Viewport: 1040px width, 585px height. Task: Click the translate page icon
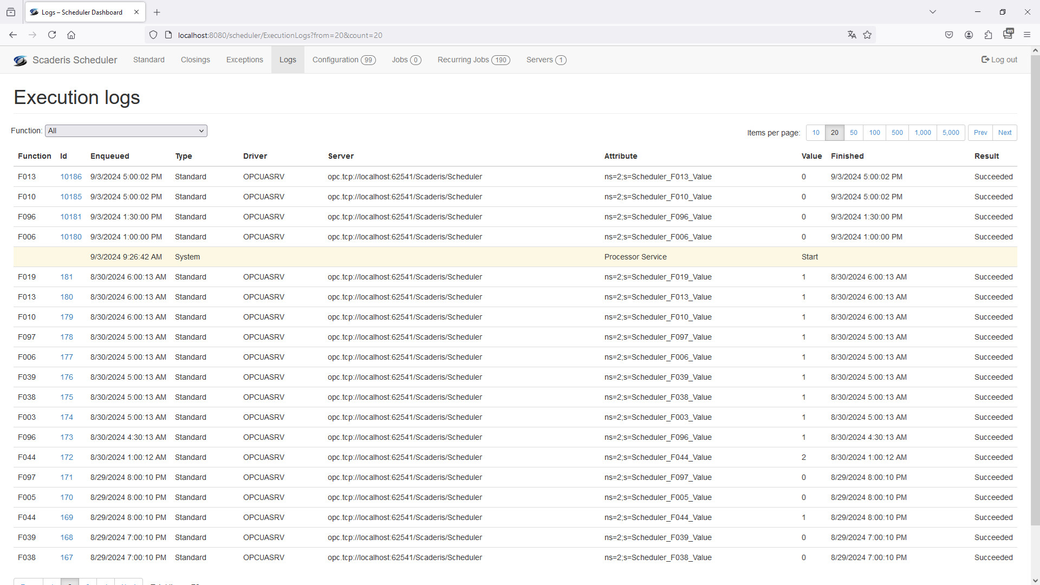tap(851, 35)
